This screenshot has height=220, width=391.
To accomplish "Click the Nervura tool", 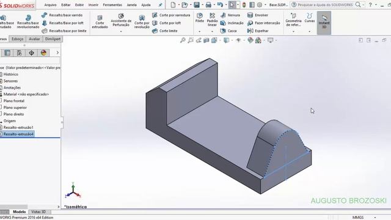I will tap(230, 15).
